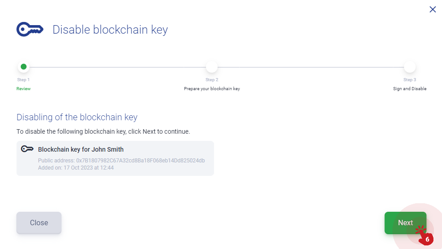Click the grey Close button
Image resolution: width=442 pixels, height=249 pixels.
pos(39,223)
